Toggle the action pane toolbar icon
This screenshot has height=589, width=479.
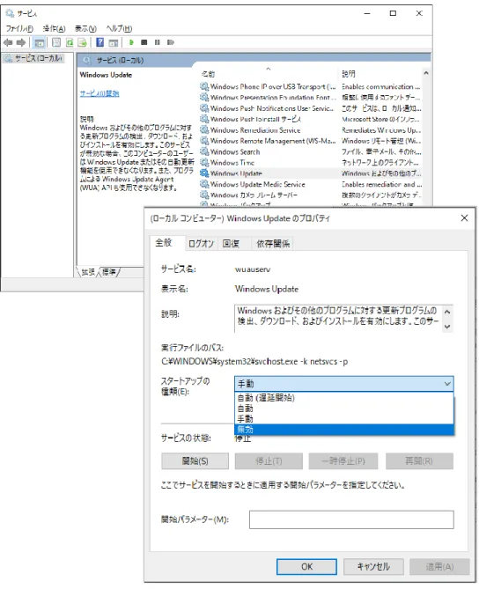113,42
